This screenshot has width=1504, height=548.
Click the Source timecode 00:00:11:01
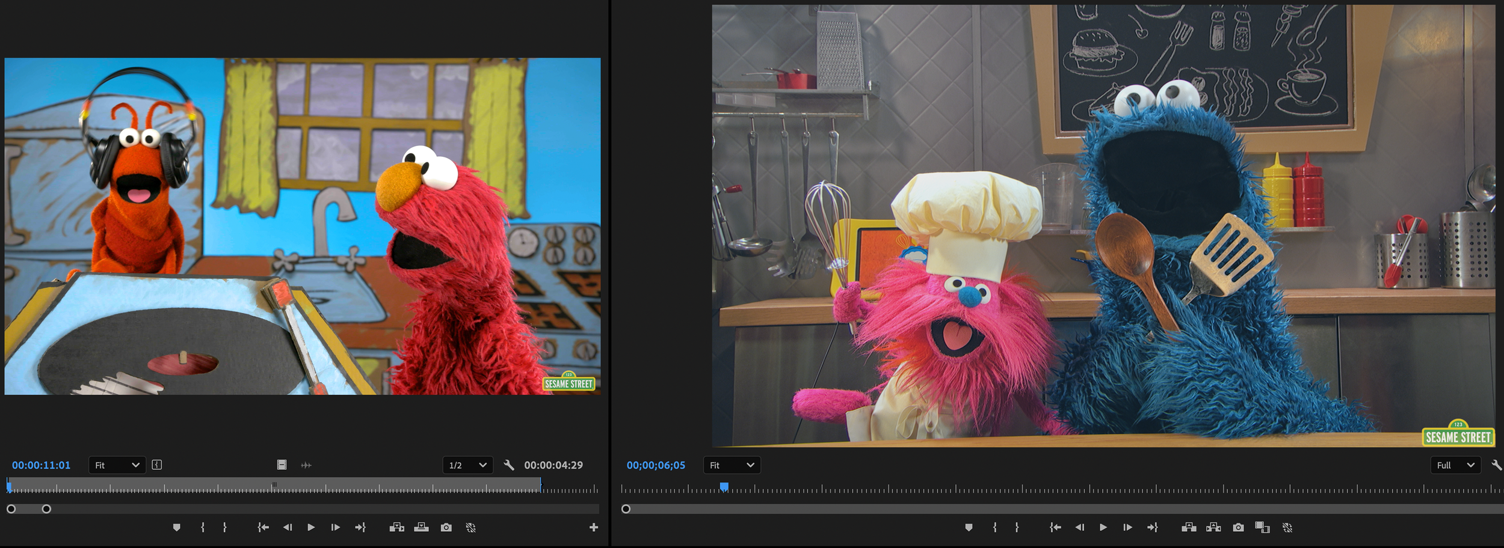coord(41,465)
